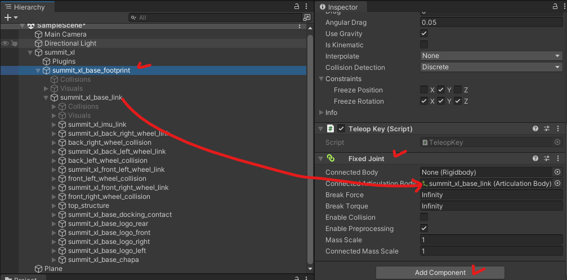Viewport: 567px width, 280px height.
Task: Toggle Freeze Position Z checkbox
Action: click(458, 90)
